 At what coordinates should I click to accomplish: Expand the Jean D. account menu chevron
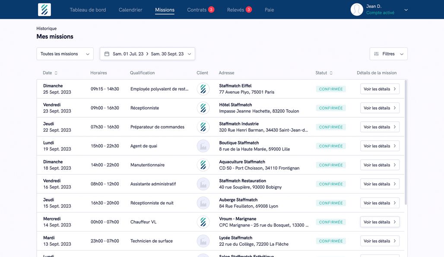point(406,9)
